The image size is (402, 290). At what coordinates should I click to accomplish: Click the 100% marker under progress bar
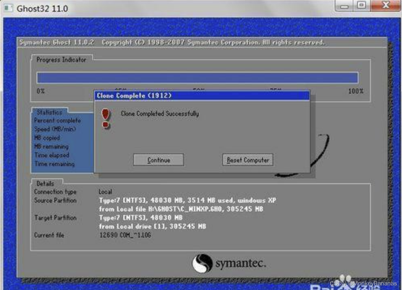click(x=356, y=91)
